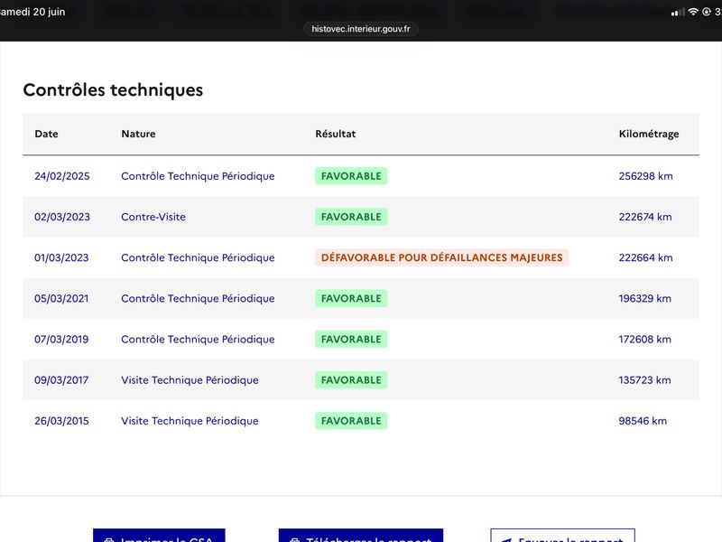Tap the rotation lock status icon
This screenshot has height=542, width=722.
(707, 12)
